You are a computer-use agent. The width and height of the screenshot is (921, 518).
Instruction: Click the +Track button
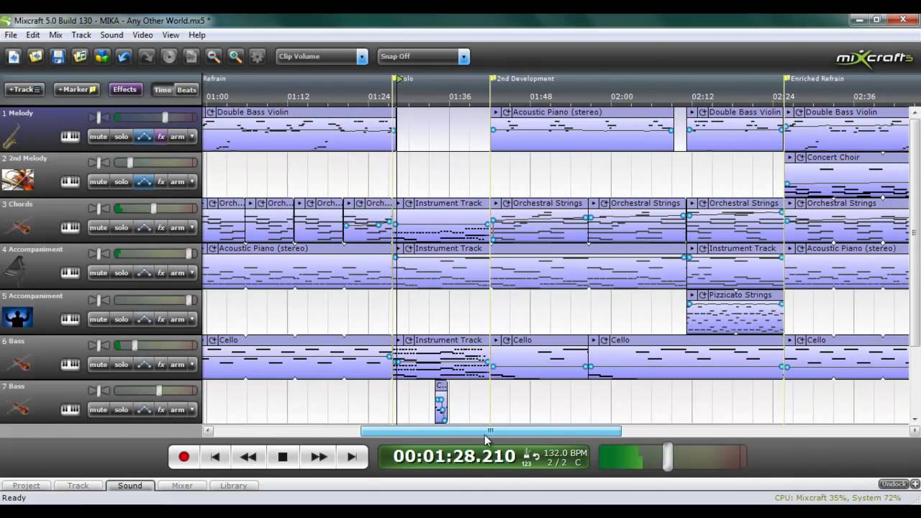(x=24, y=89)
